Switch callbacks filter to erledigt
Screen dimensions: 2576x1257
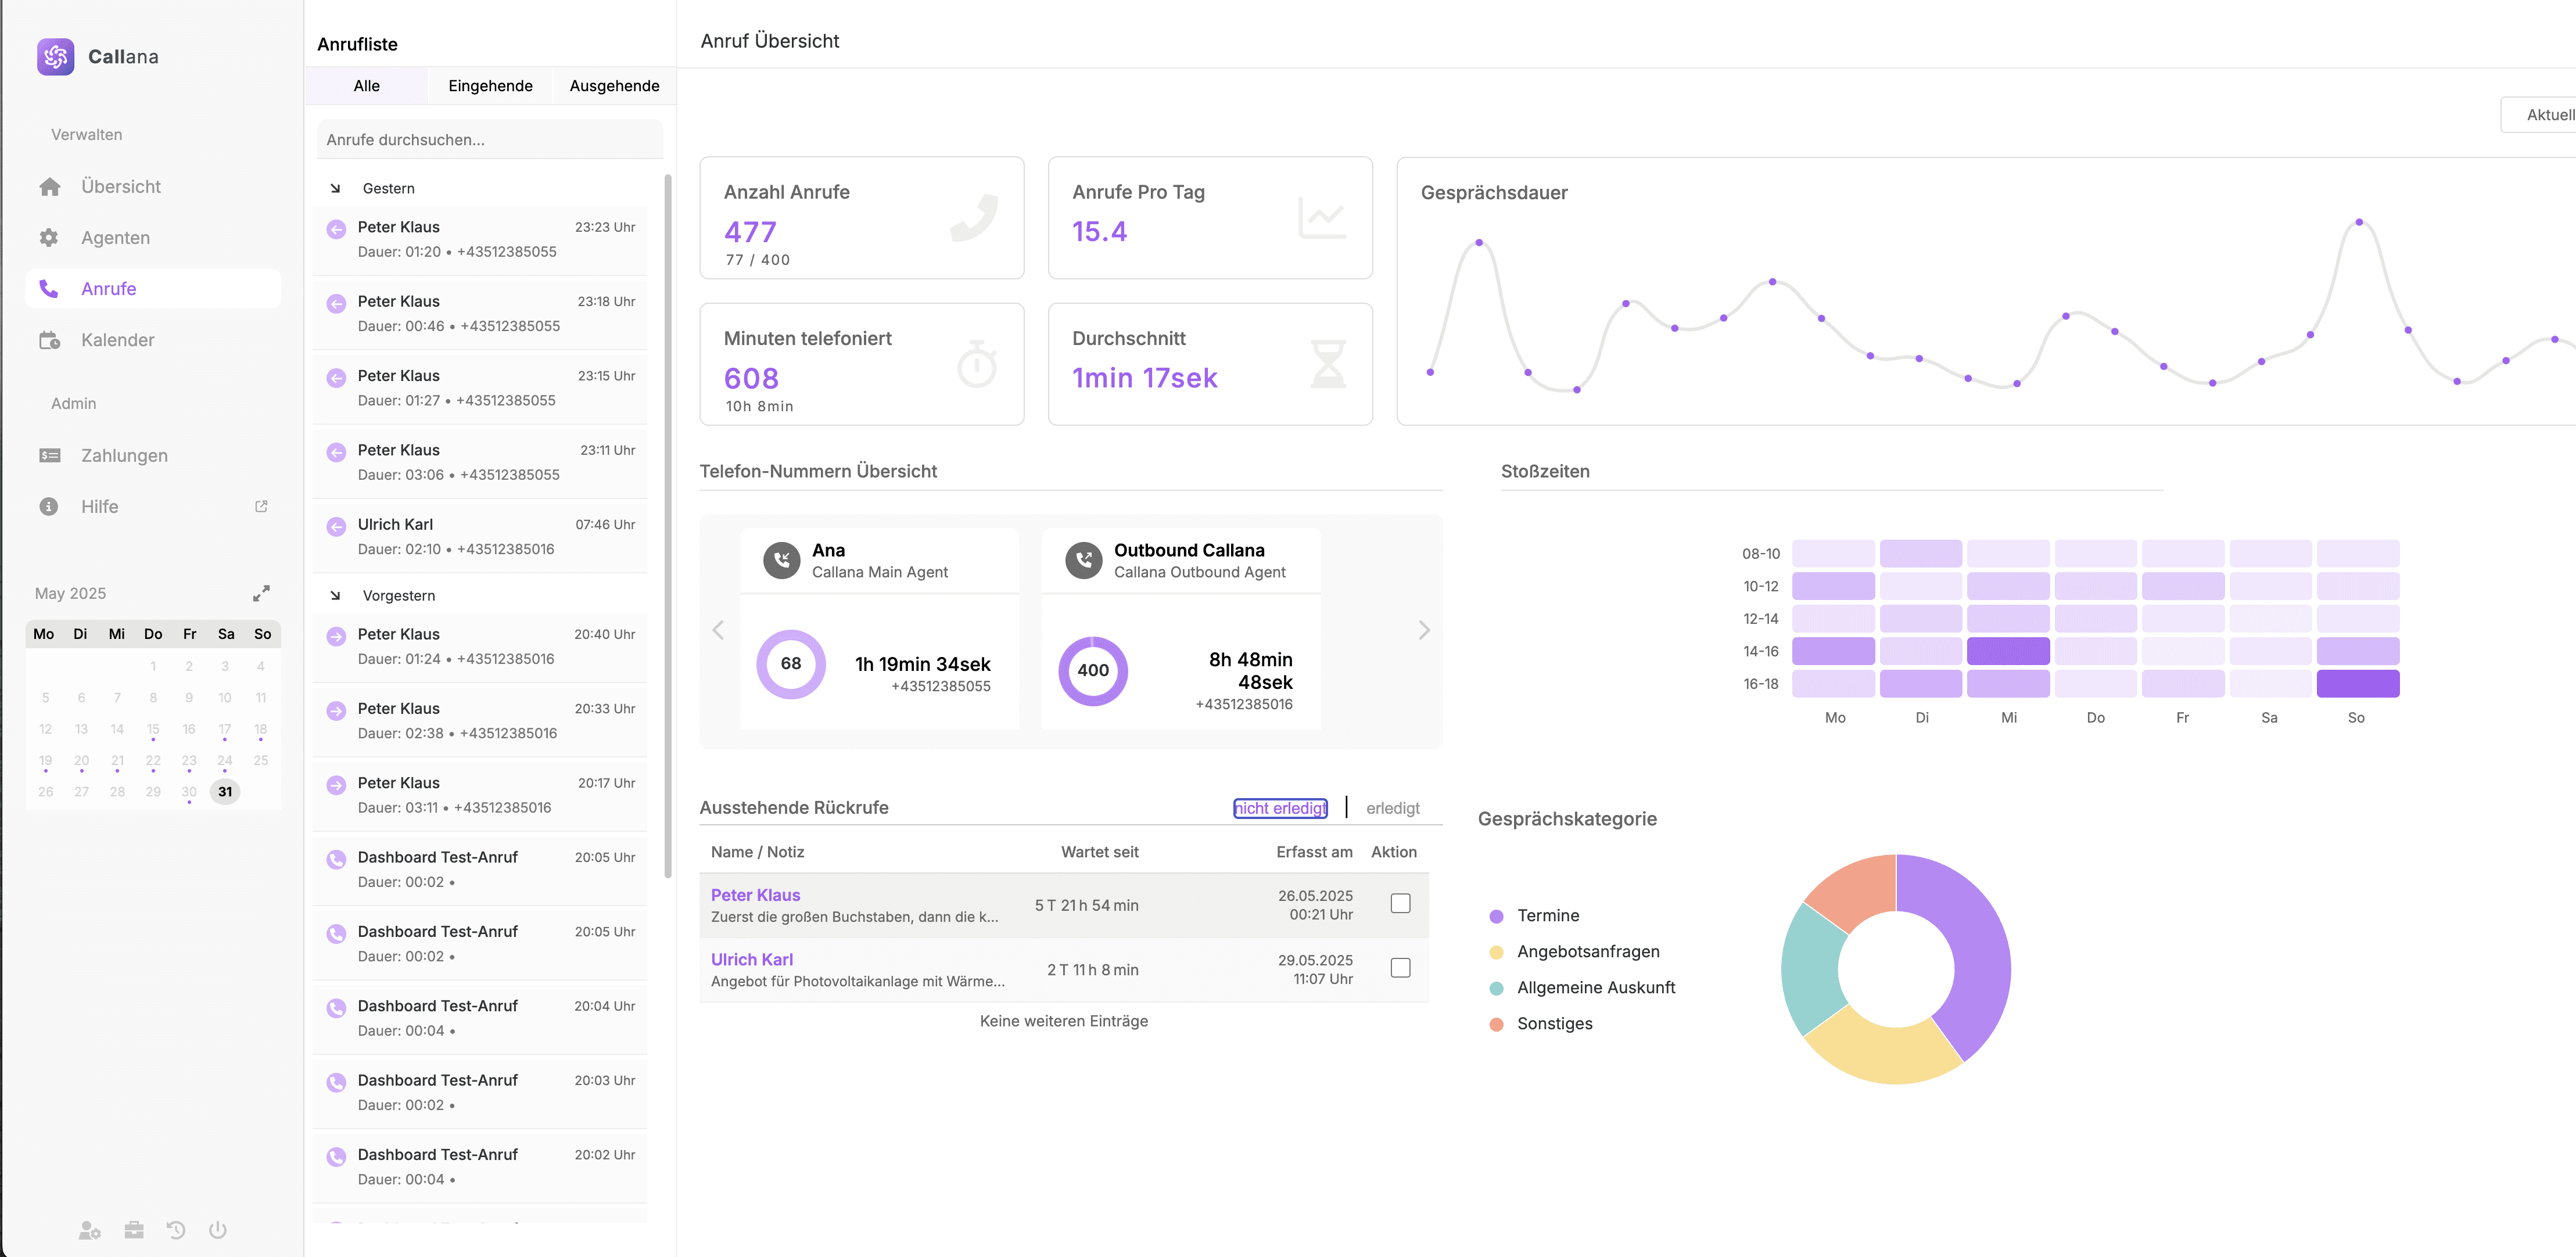[x=1393, y=808]
